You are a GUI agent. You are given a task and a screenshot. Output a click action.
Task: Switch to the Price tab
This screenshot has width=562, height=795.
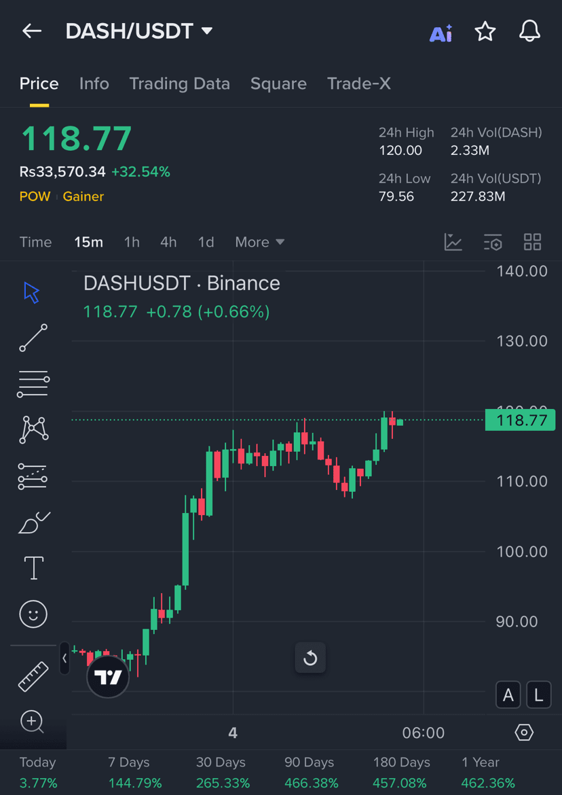[x=39, y=84]
